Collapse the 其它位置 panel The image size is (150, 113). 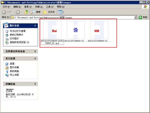(x=35, y=59)
